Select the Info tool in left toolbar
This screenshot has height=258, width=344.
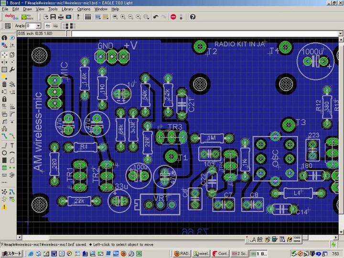coord(4,38)
